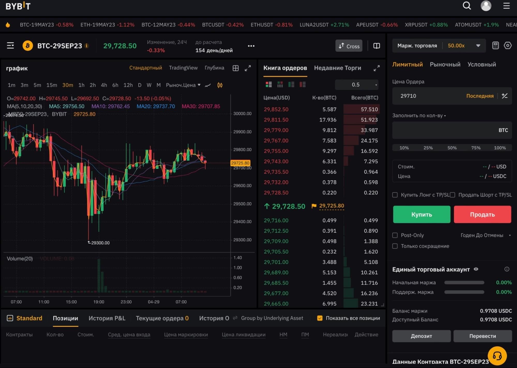Open the user profile avatar

[x=486, y=6]
